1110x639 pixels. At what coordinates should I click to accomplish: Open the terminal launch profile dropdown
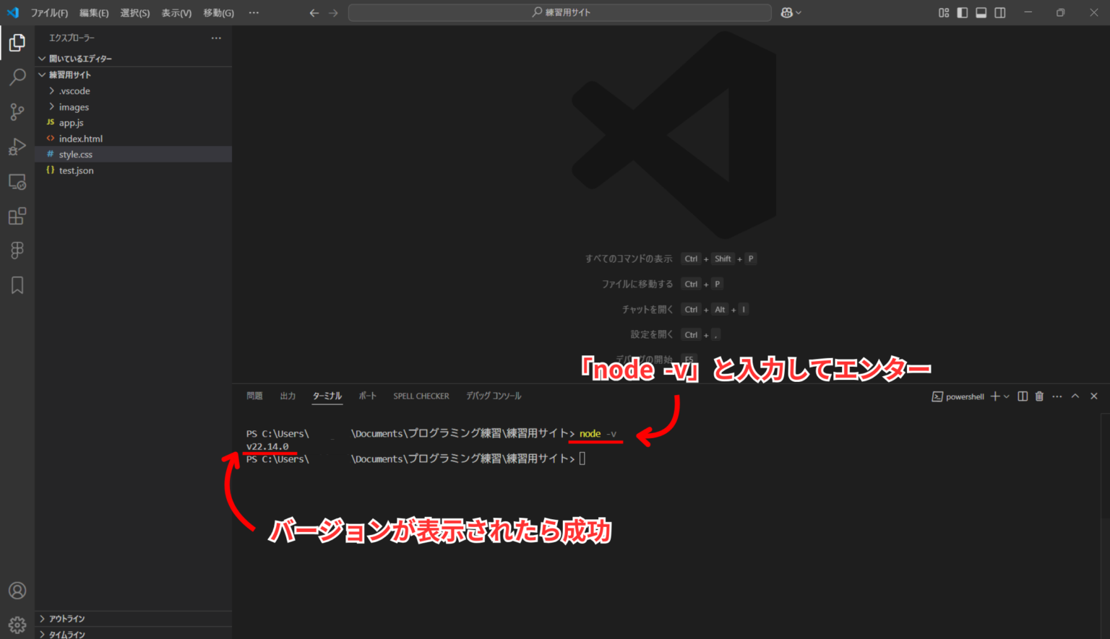[x=1006, y=396]
